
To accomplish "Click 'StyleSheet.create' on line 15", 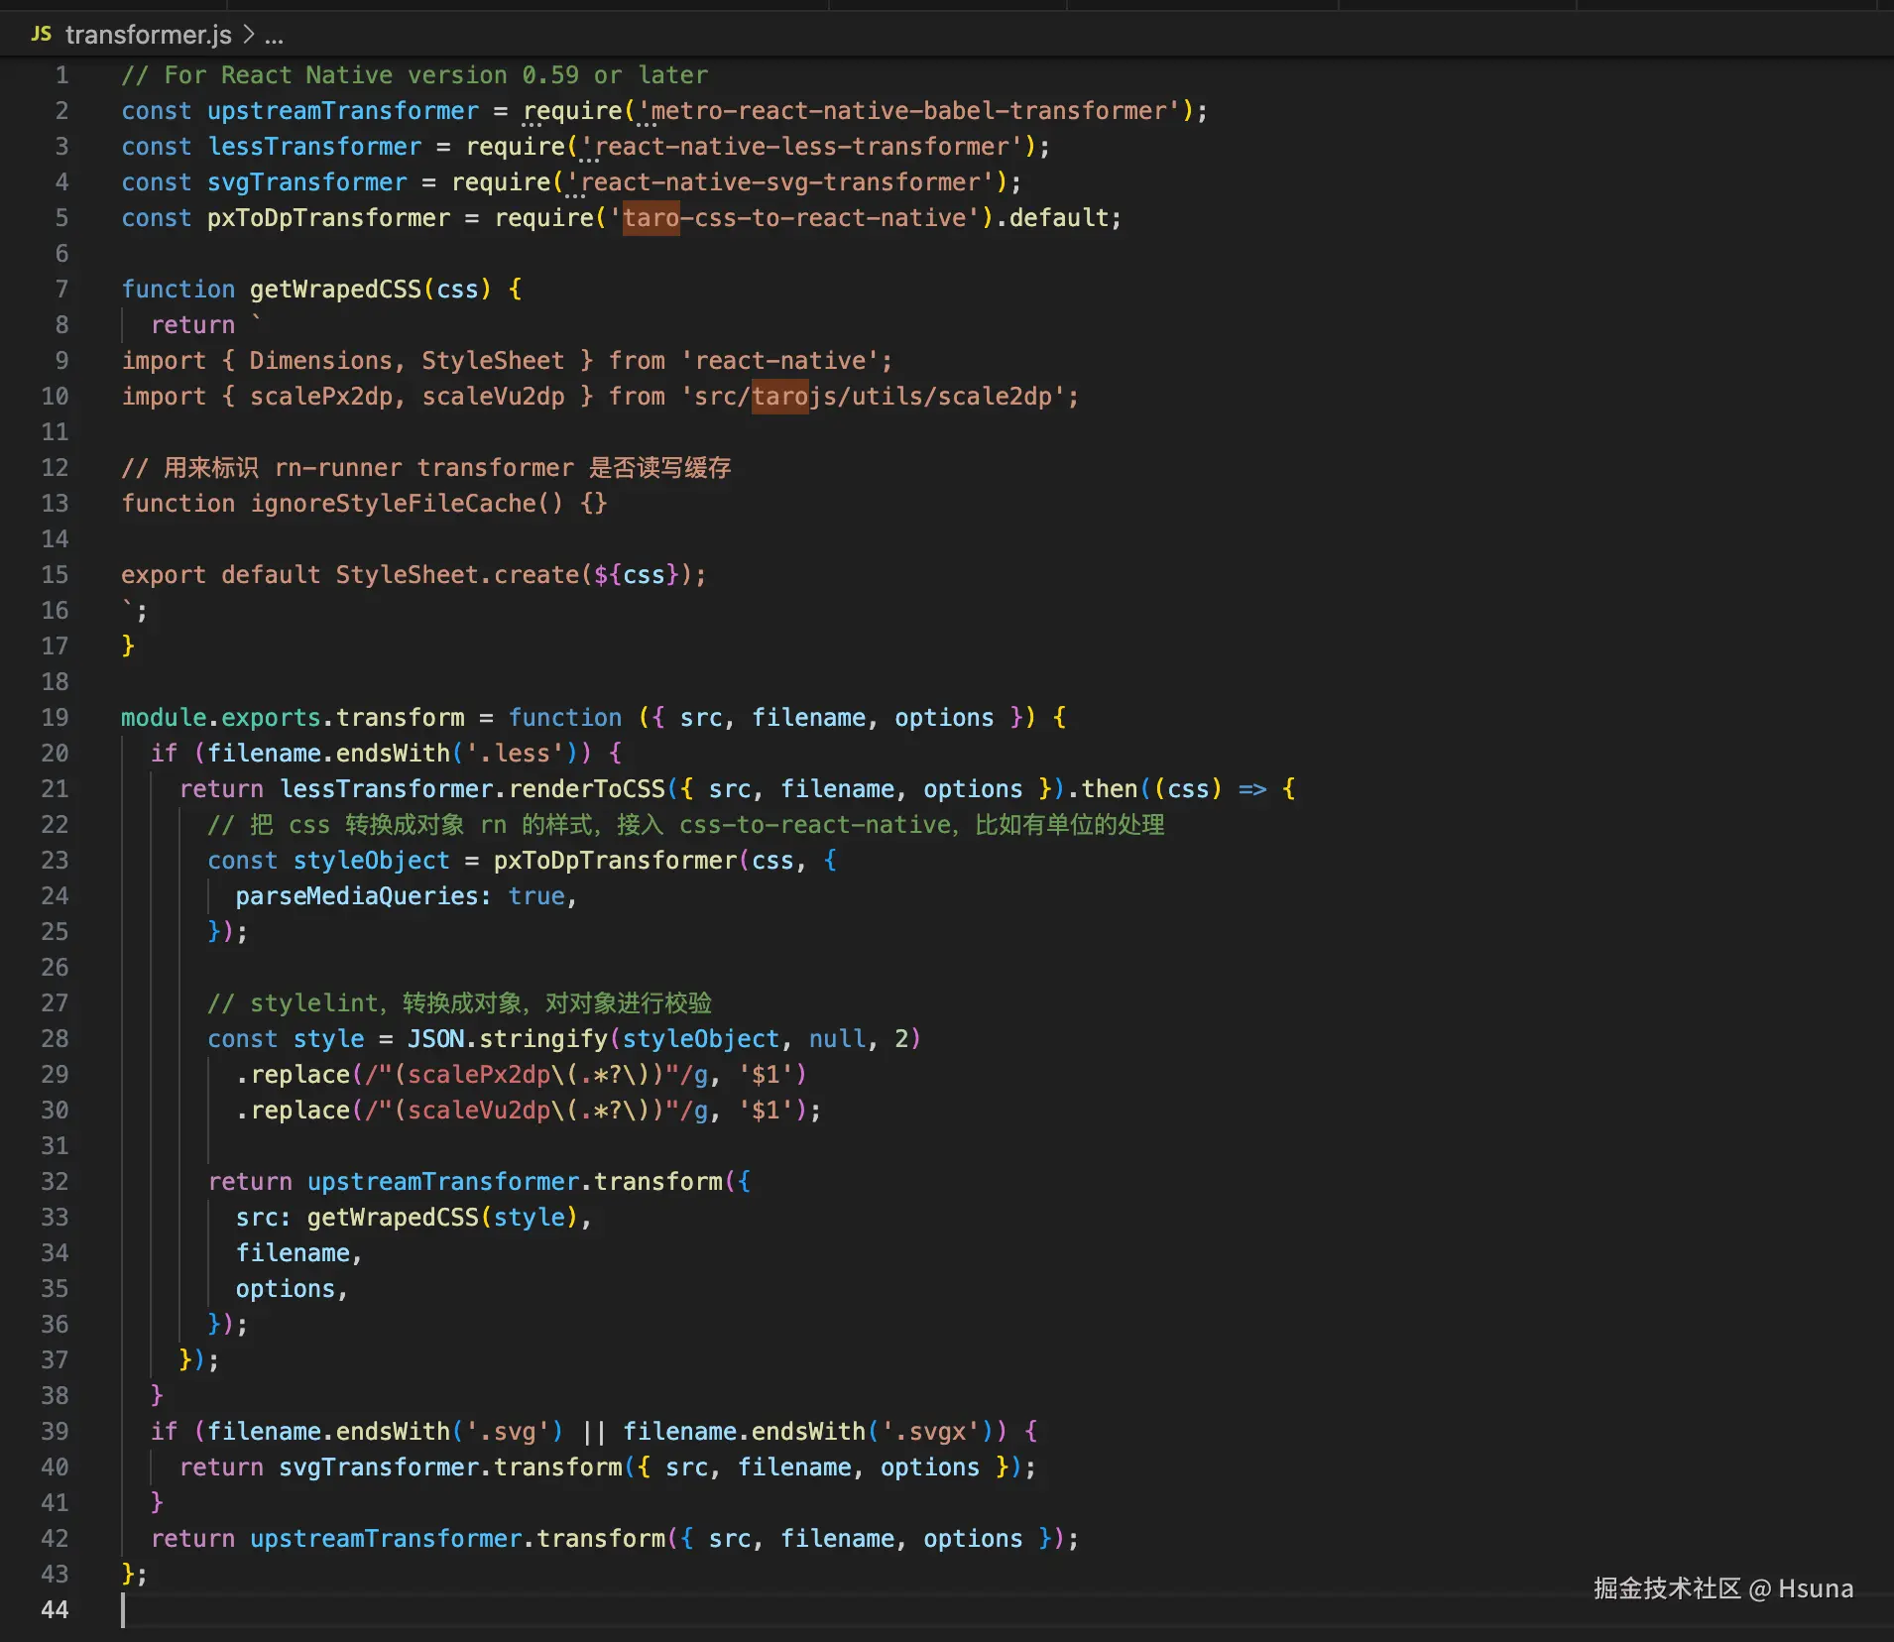I will 457,575.
